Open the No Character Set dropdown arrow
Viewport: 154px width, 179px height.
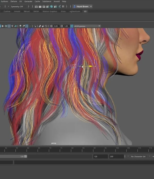pyautogui.click(x=128, y=156)
